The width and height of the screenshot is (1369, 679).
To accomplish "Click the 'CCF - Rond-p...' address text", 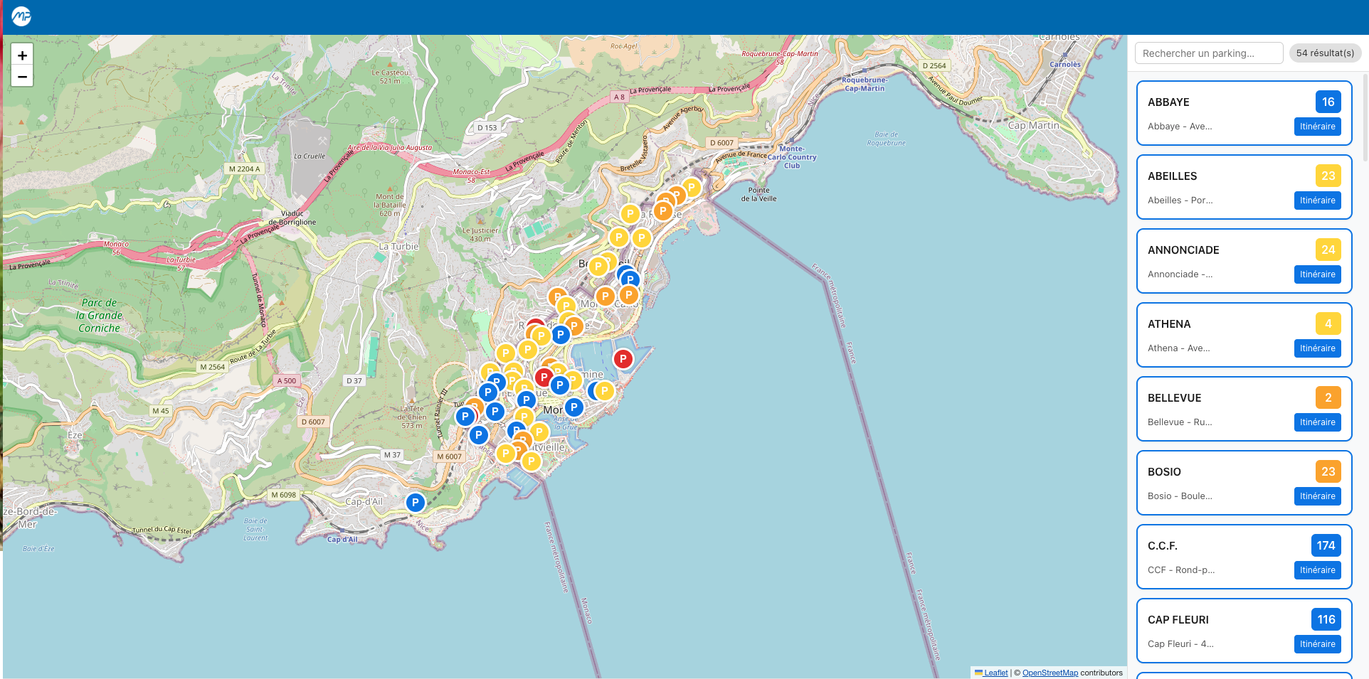I will (x=1181, y=570).
